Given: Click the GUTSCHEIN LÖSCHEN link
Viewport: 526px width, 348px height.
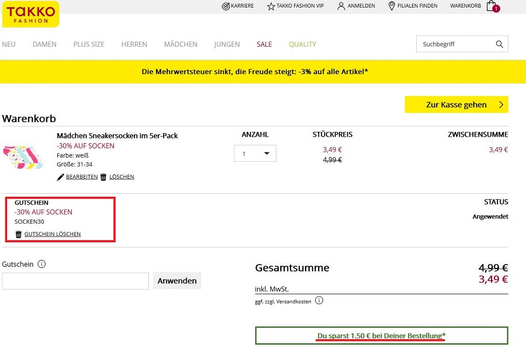Looking at the screenshot, I should pyautogui.click(x=53, y=234).
